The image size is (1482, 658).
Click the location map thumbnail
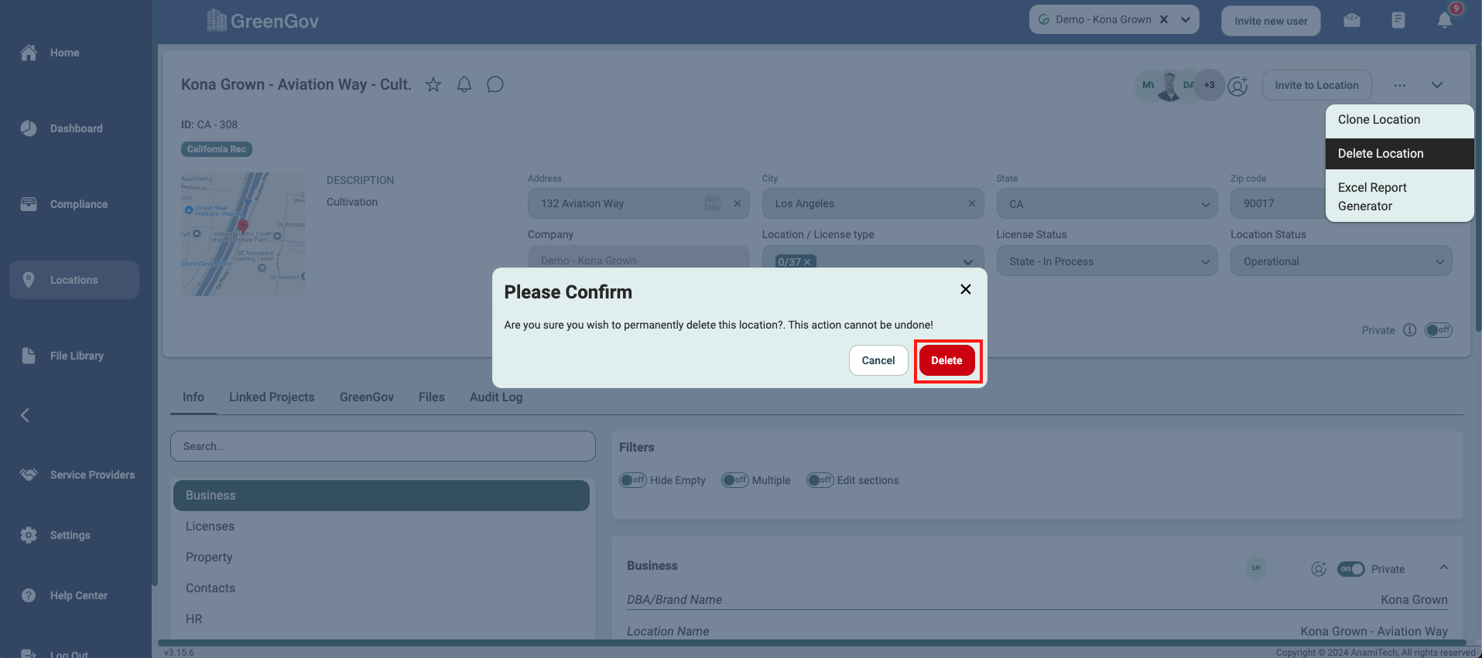click(243, 234)
